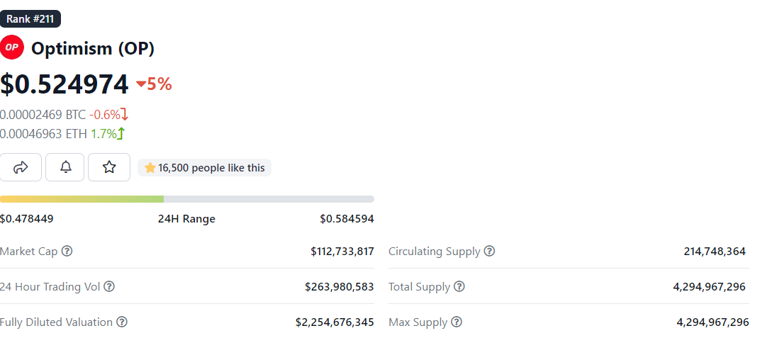Click the 24H Range label
The height and width of the screenshot is (338, 757).
pos(186,219)
